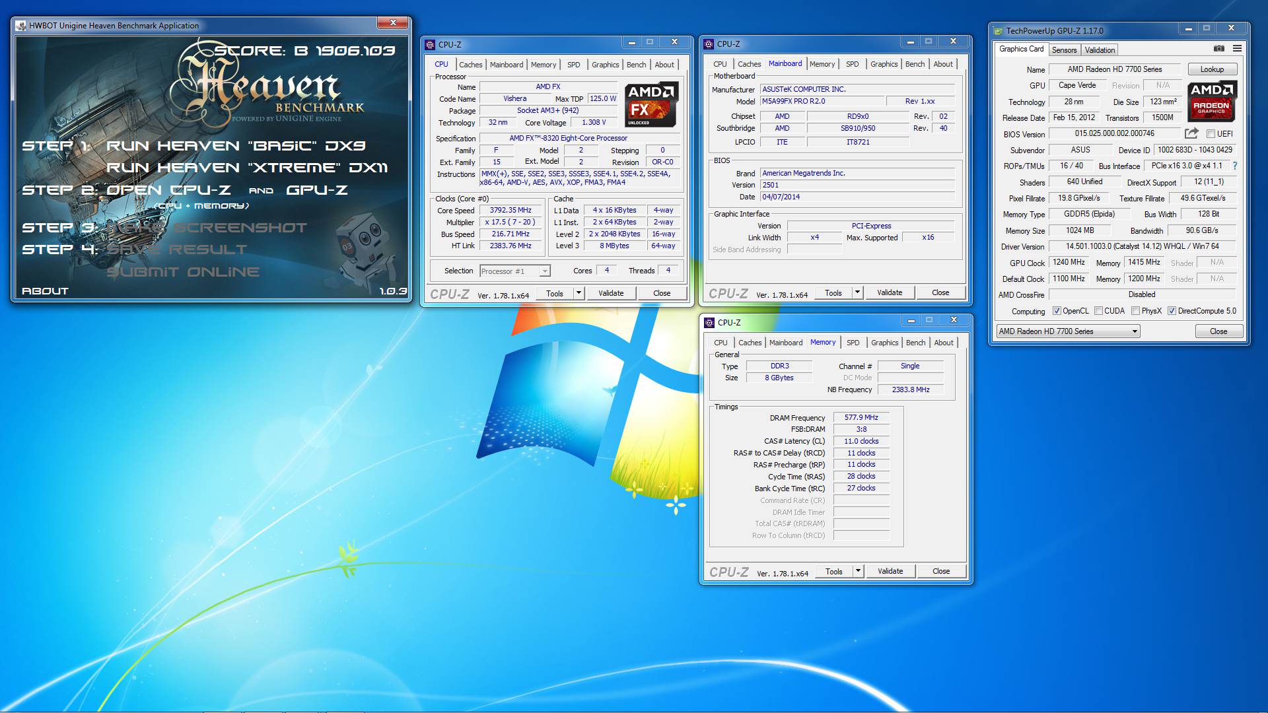Viewport: 1268px width, 713px height.
Task: Open the Processor #1 selection dropdown
Action: tap(515, 271)
